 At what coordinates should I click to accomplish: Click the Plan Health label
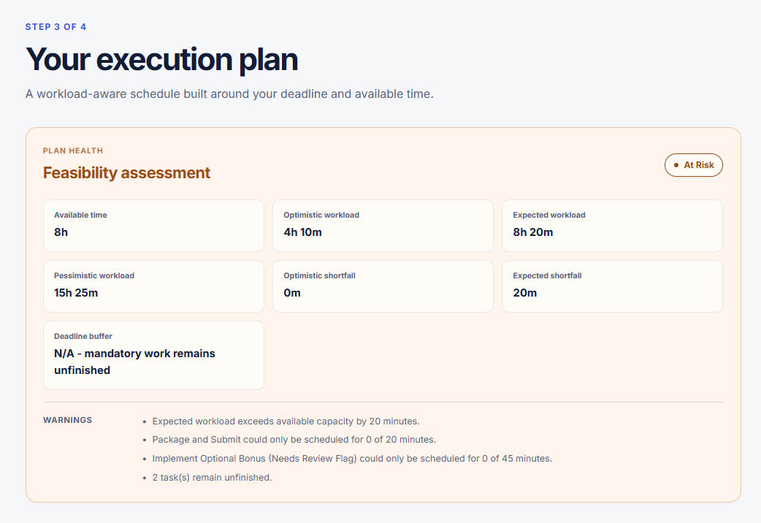point(73,150)
